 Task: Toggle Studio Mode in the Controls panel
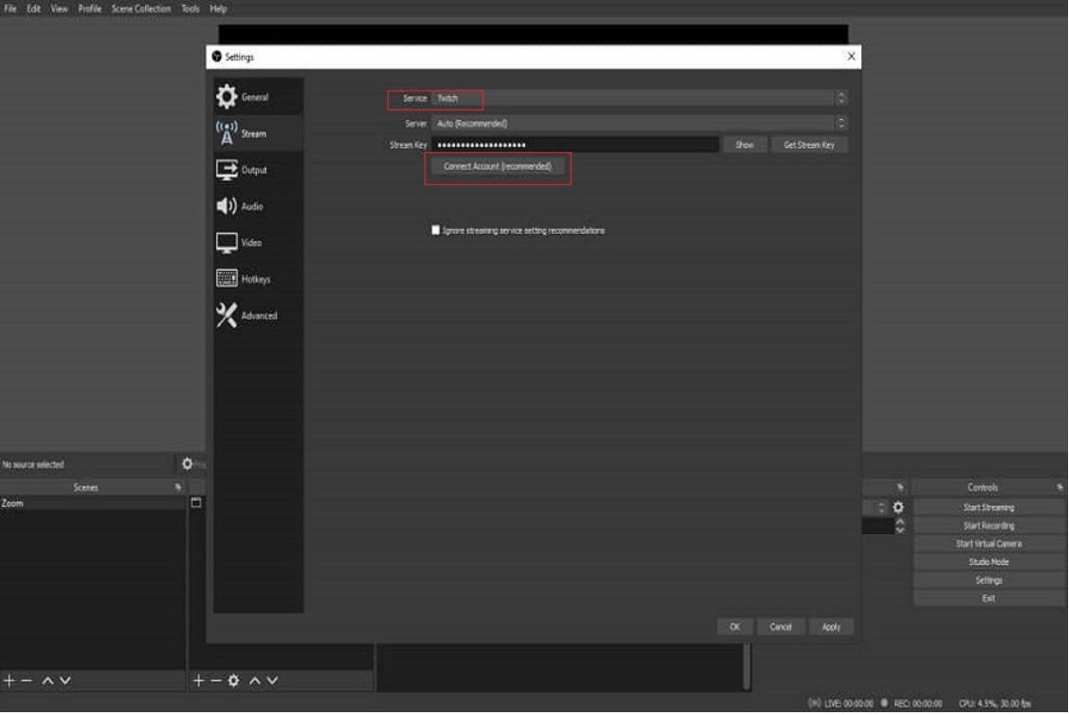(988, 562)
